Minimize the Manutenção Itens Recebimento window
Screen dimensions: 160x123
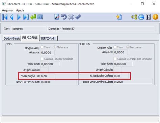pyautogui.click(x=131, y=4)
